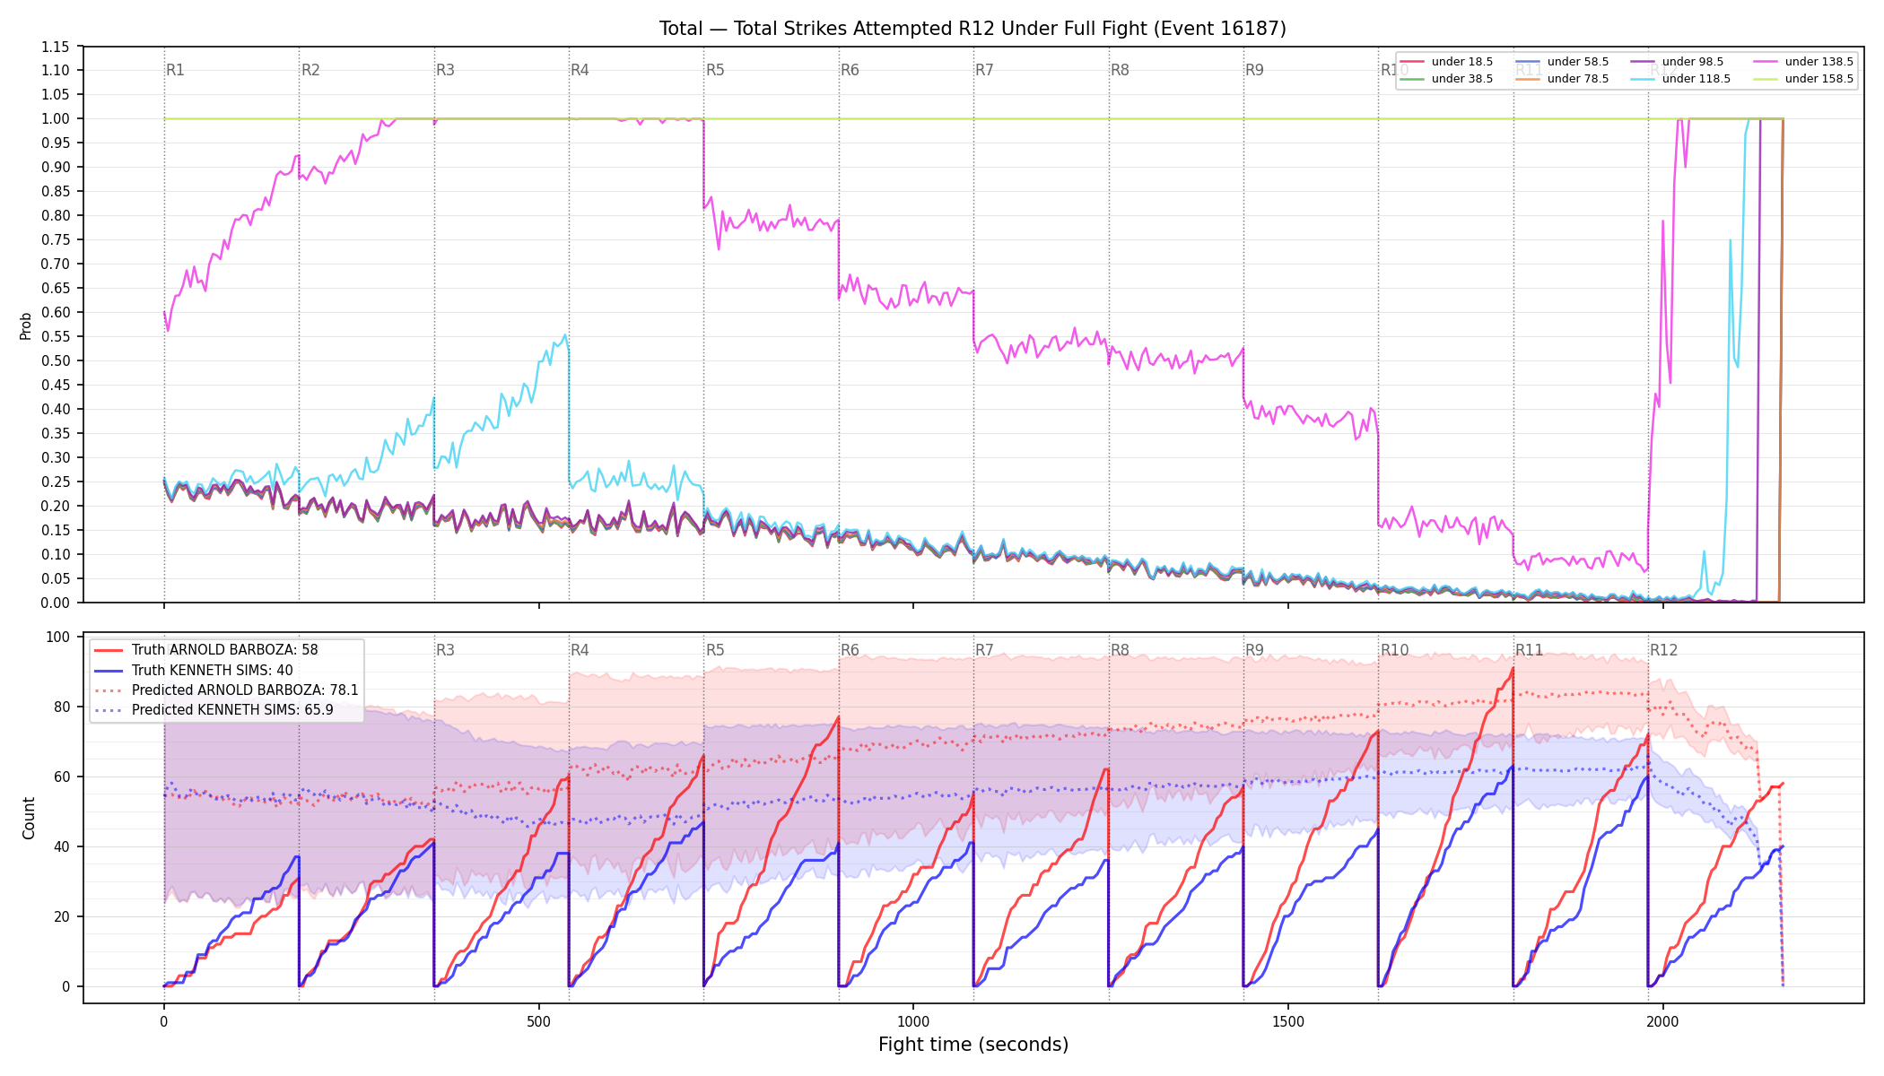This screenshot has width=1884, height=1076.
Task: Select the 'under 78.5' legend label
Action: click(1578, 79)
